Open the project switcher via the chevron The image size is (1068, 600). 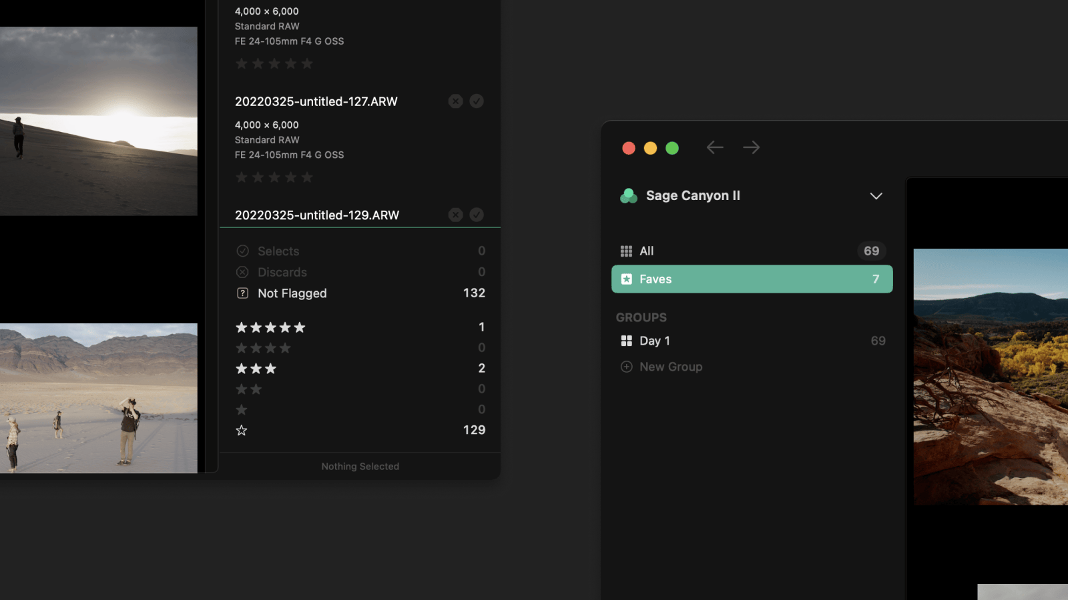(x=876, y=195)
